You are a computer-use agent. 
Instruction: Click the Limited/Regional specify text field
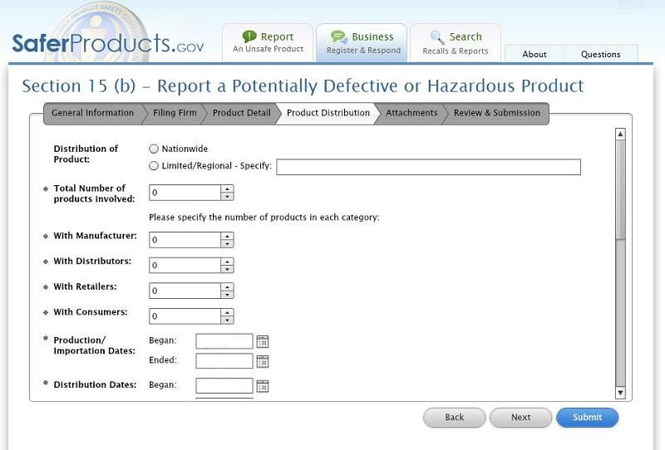click(428, 167)
